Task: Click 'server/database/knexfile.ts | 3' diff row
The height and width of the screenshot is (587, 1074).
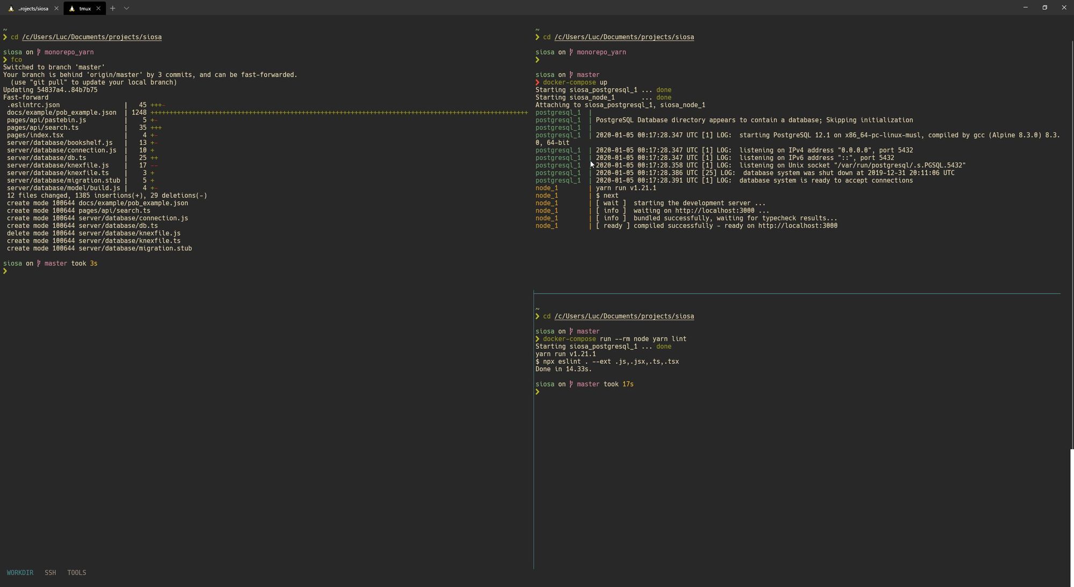Action: tap(80, 173)
